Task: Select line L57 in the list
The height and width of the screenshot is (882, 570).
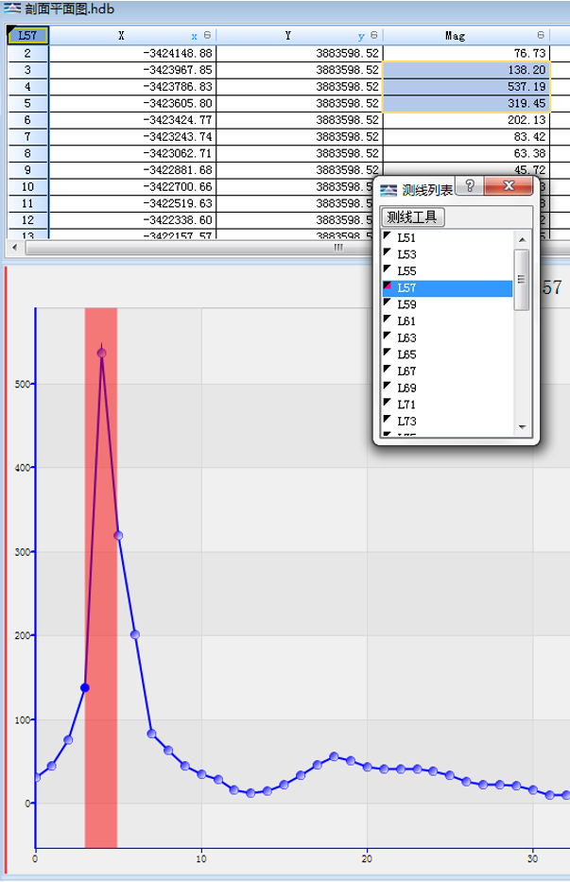Action: click(x=447, y=288)
